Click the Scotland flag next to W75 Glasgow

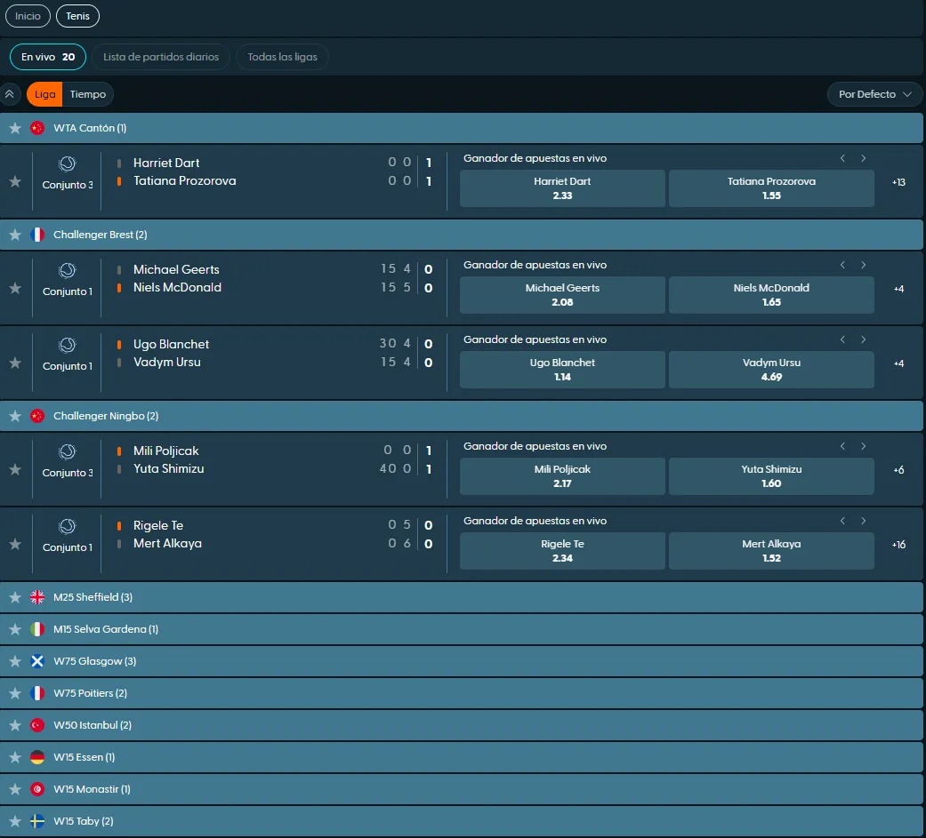[37, 661]
